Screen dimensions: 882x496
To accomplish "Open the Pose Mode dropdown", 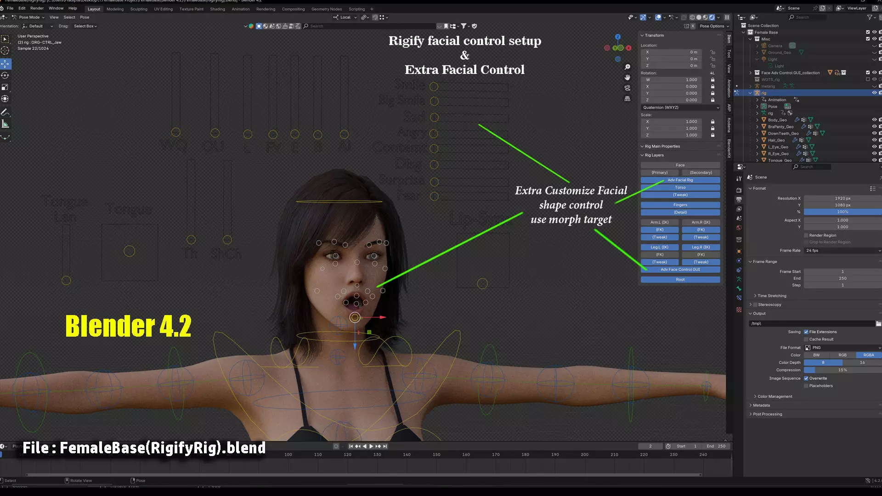I will 28,17.
